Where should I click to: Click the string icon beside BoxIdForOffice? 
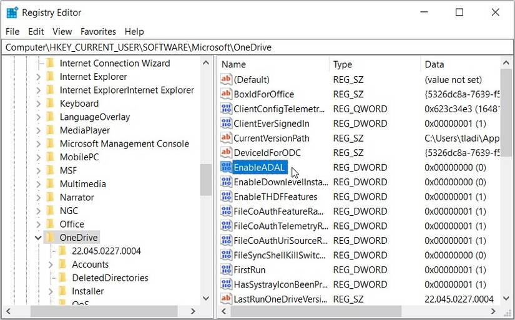pyautogui.click(x=226, y=94)
